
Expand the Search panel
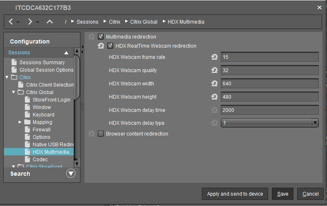tap(71, 174)
